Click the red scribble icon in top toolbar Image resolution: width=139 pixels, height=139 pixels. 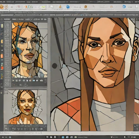[18, 7]
